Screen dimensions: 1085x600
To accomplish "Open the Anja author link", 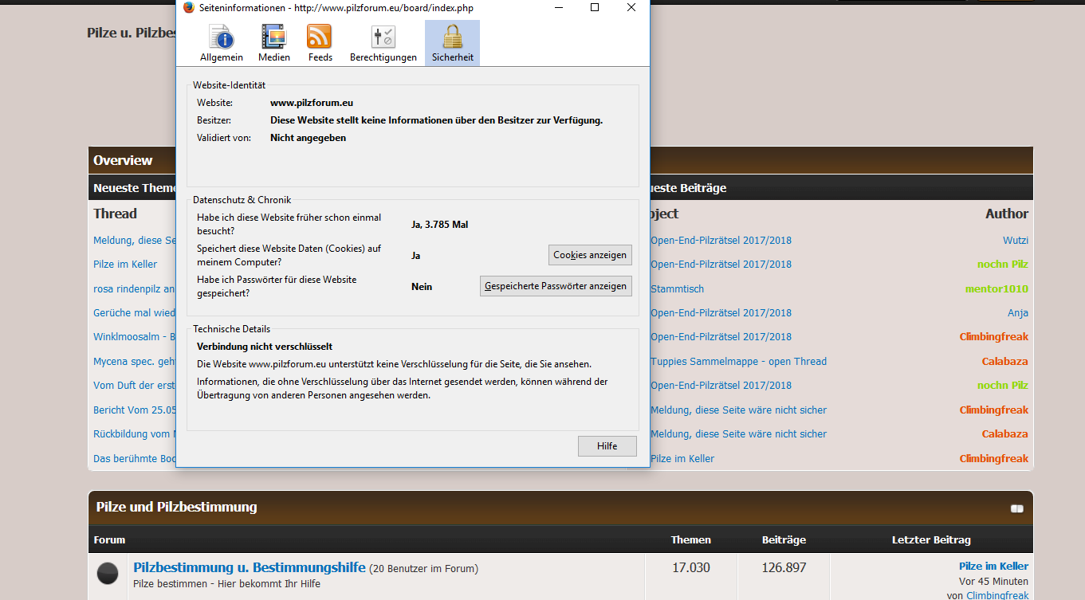I will [1017, 312].
